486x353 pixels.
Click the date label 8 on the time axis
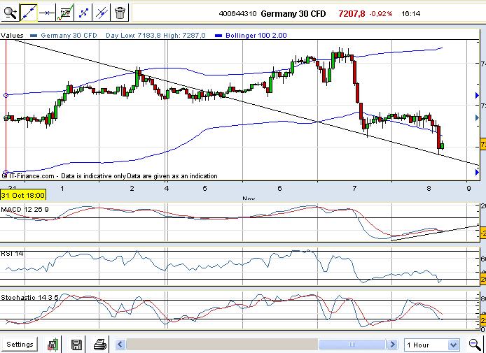(429, 189)
